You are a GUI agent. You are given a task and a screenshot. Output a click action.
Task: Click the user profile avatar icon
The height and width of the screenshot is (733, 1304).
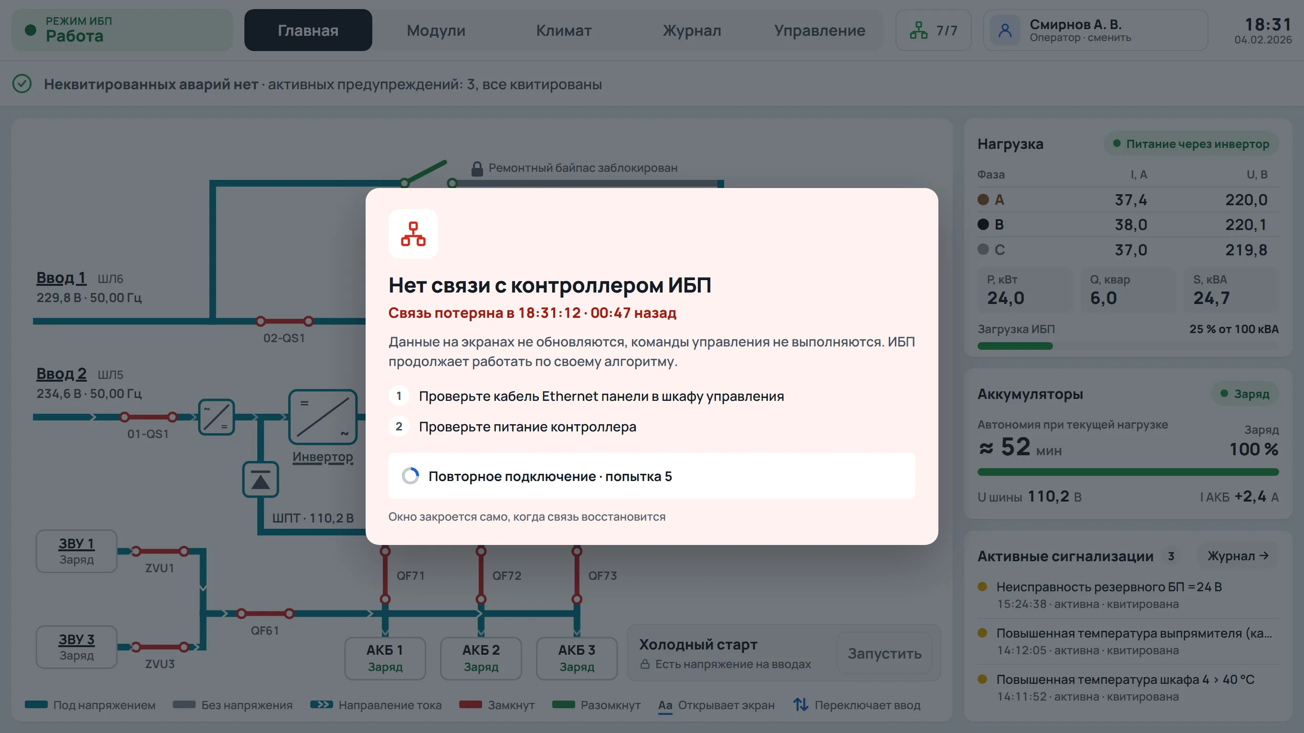pyautogui.click(x=1005, y=31)
